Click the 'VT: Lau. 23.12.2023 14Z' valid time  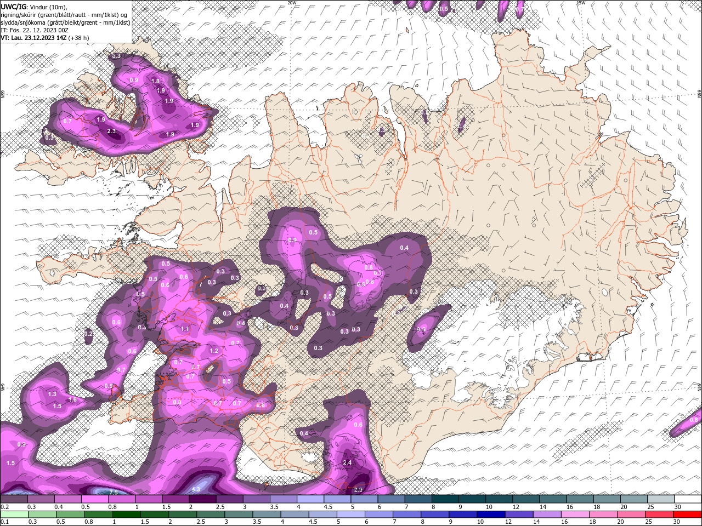coord(33,38)
